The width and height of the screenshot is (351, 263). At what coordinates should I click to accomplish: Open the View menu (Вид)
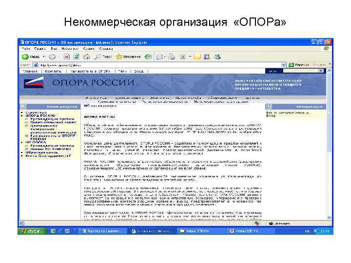click(54, 49)
